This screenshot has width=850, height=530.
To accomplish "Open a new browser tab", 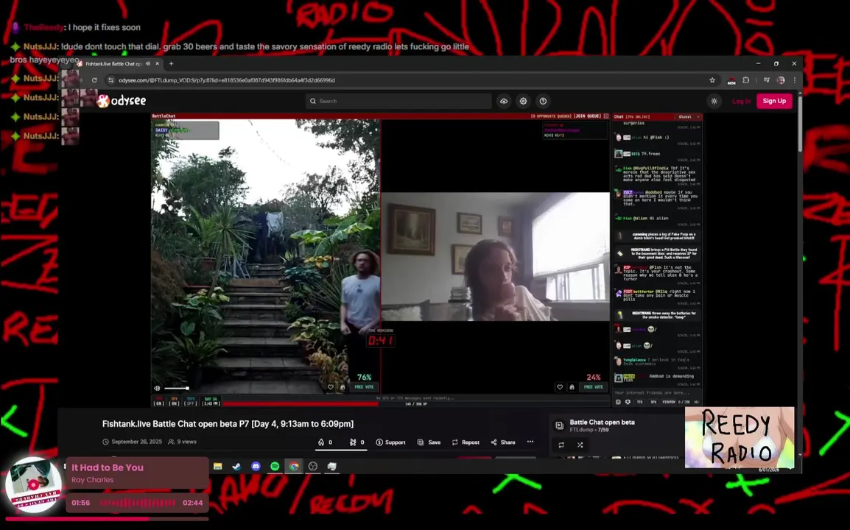I will click(x=172, y=63).
